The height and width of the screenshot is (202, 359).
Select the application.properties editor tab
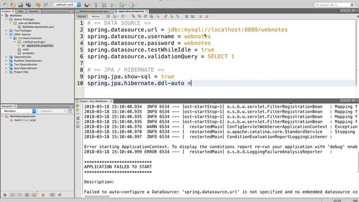[131, 11]
